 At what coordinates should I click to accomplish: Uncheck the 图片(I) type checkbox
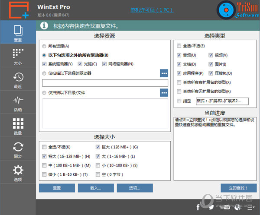(211, 64)
